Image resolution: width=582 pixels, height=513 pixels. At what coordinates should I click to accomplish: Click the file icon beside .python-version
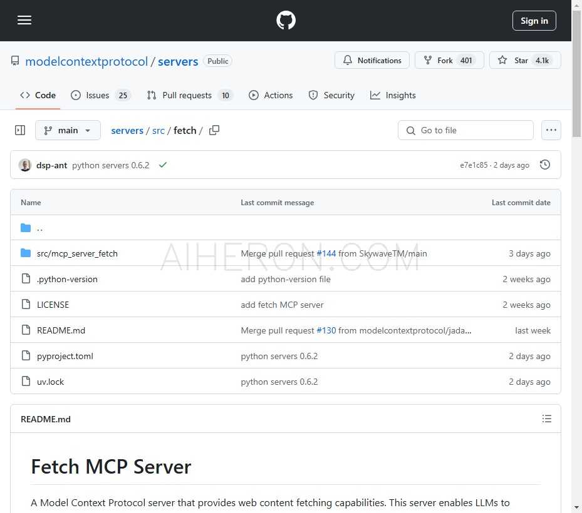[26, 278]
